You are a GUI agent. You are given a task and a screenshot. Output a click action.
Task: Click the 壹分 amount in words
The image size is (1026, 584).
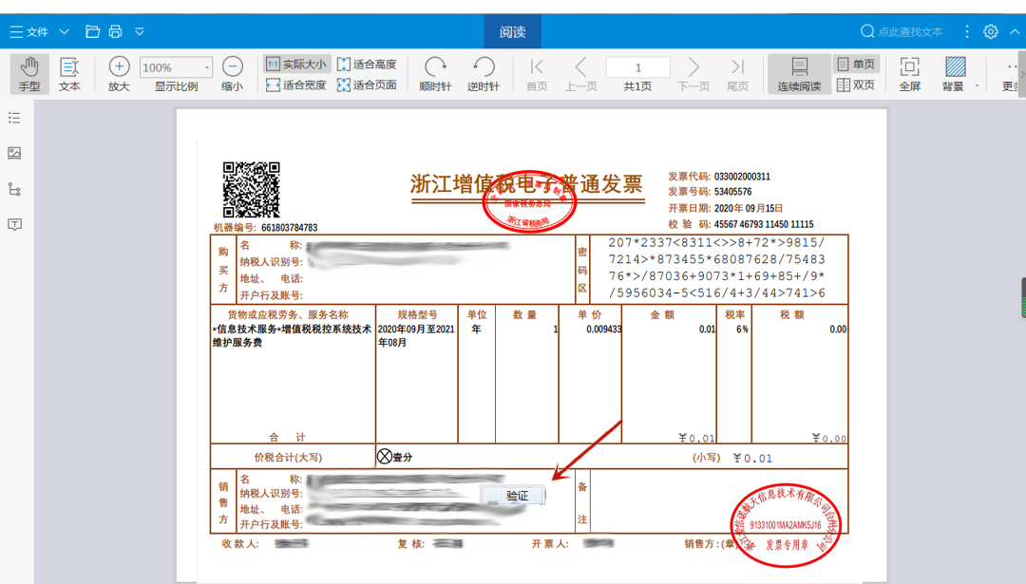(x=403, y=457)
